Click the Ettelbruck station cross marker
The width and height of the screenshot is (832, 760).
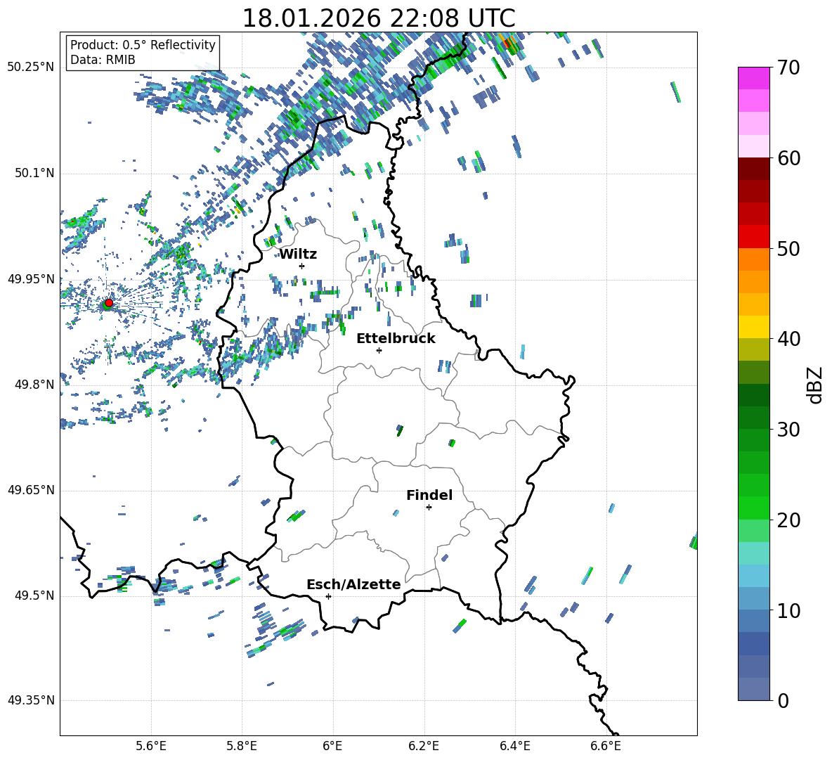(379, 350)
